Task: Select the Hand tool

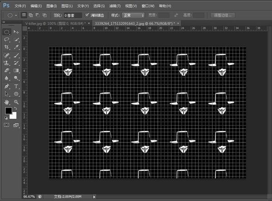Action: [x=7, y=102]
